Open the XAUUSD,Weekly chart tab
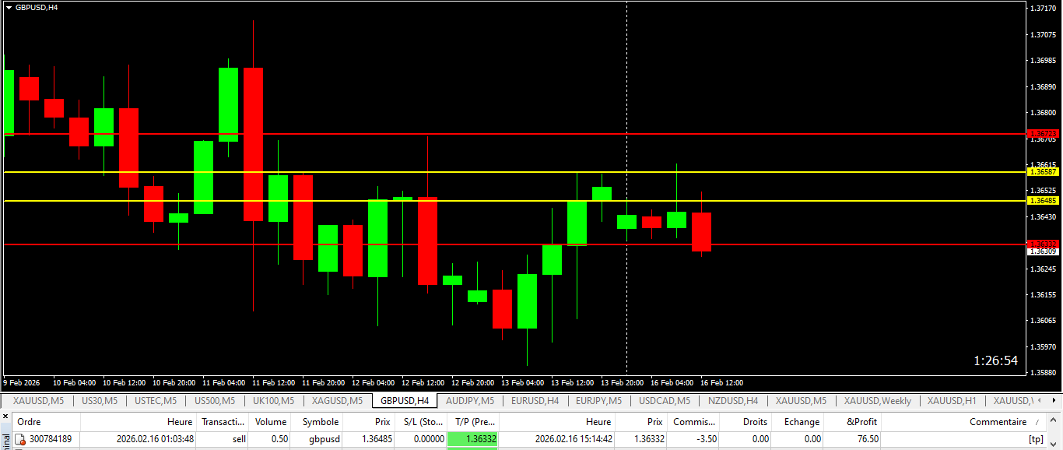The image size is (1063, 450). 878,401
